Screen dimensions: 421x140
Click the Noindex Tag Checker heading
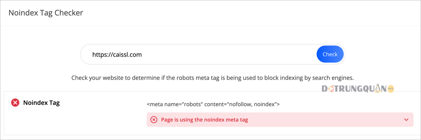[x=46, y=13]
